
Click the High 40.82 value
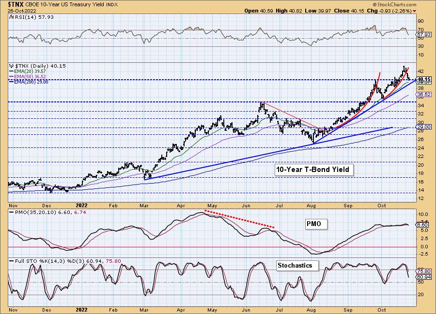[x=289, y=11]
